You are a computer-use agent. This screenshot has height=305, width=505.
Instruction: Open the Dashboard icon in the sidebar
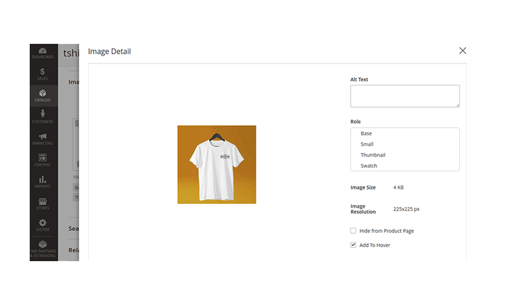[x=43, y=52]
